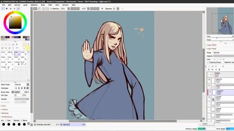234x131 pixels.
Task: Toggle the Selection checkbox in toolbar
Action: (51, 9)
